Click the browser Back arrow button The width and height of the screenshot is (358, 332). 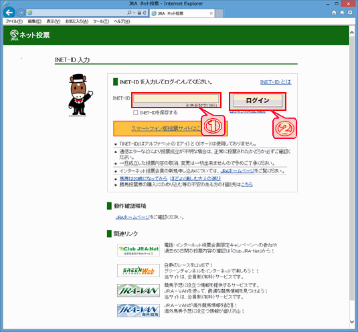[9, 13]
